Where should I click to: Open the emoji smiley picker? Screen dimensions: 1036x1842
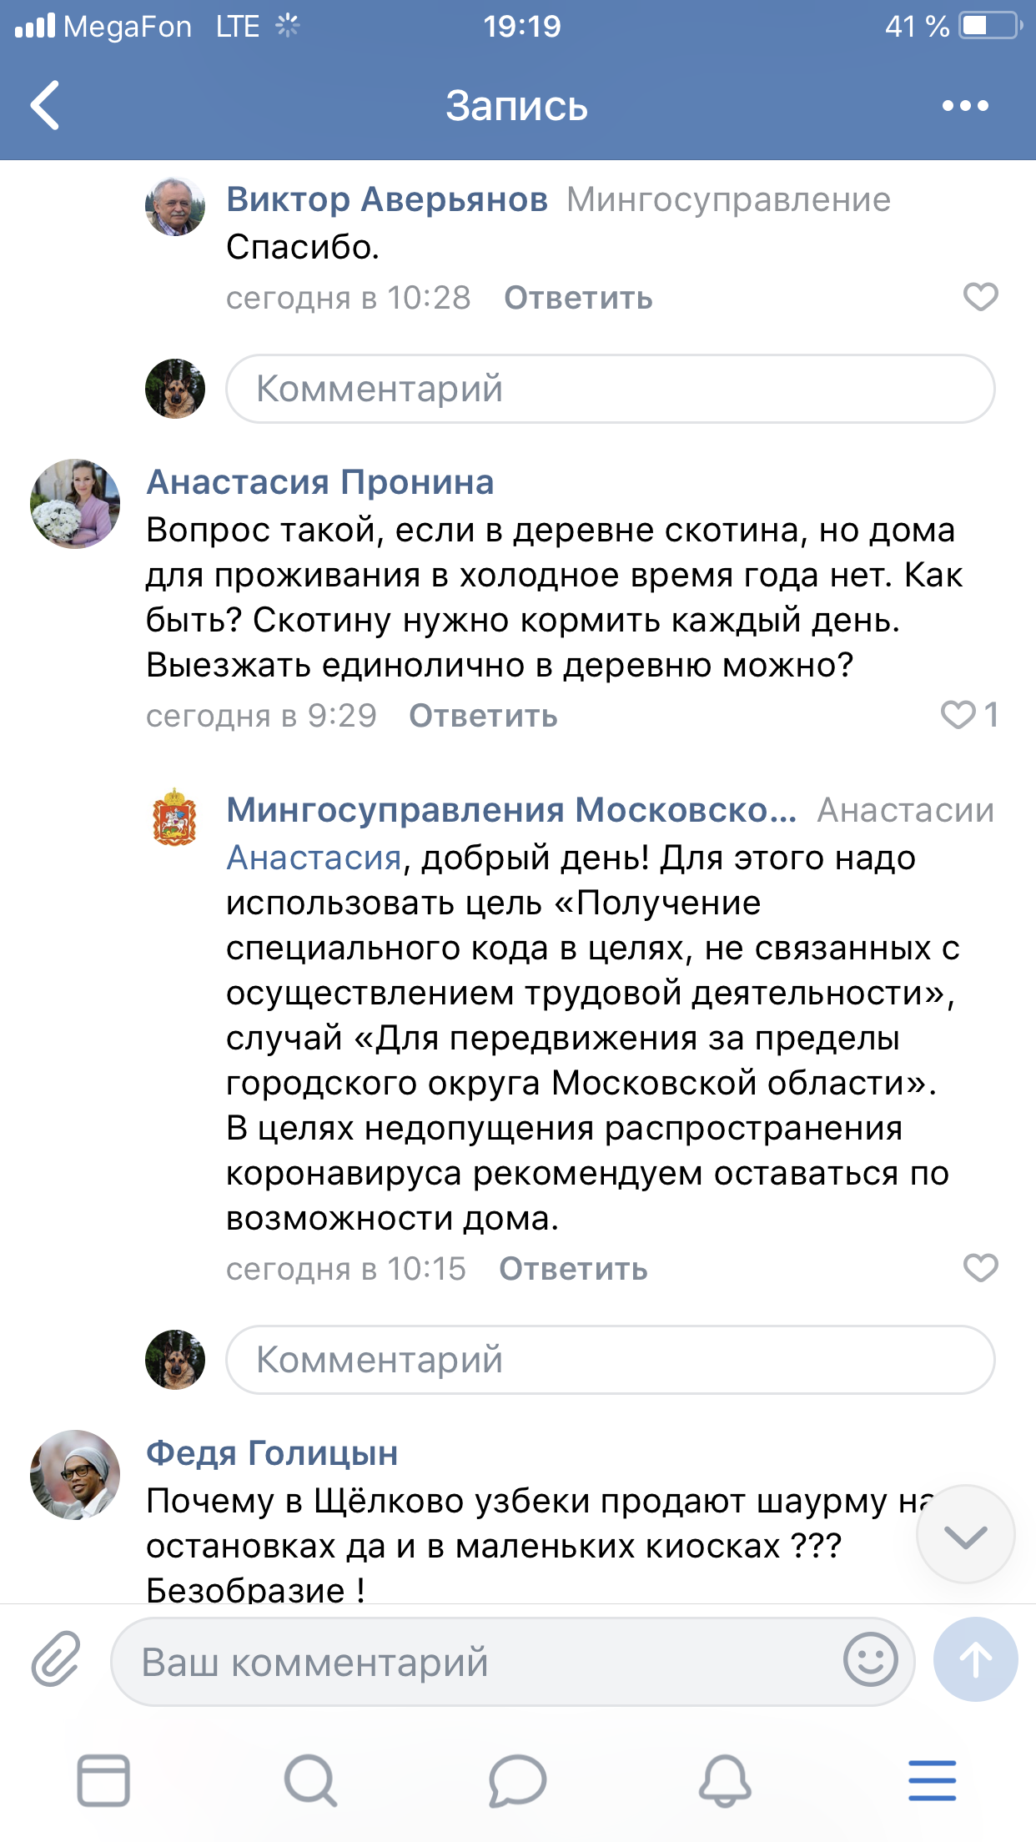coord(869,1659)
